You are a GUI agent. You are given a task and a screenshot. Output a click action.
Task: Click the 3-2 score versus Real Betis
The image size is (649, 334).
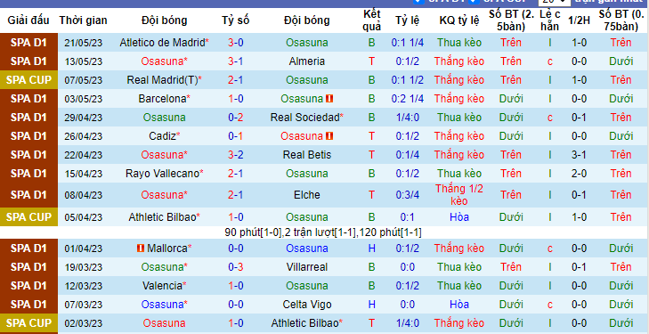(x=236, y=155)
